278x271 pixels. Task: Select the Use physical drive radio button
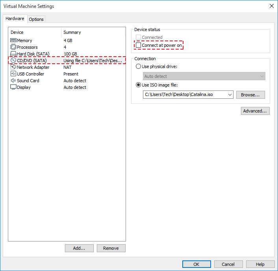coord(138,66)
